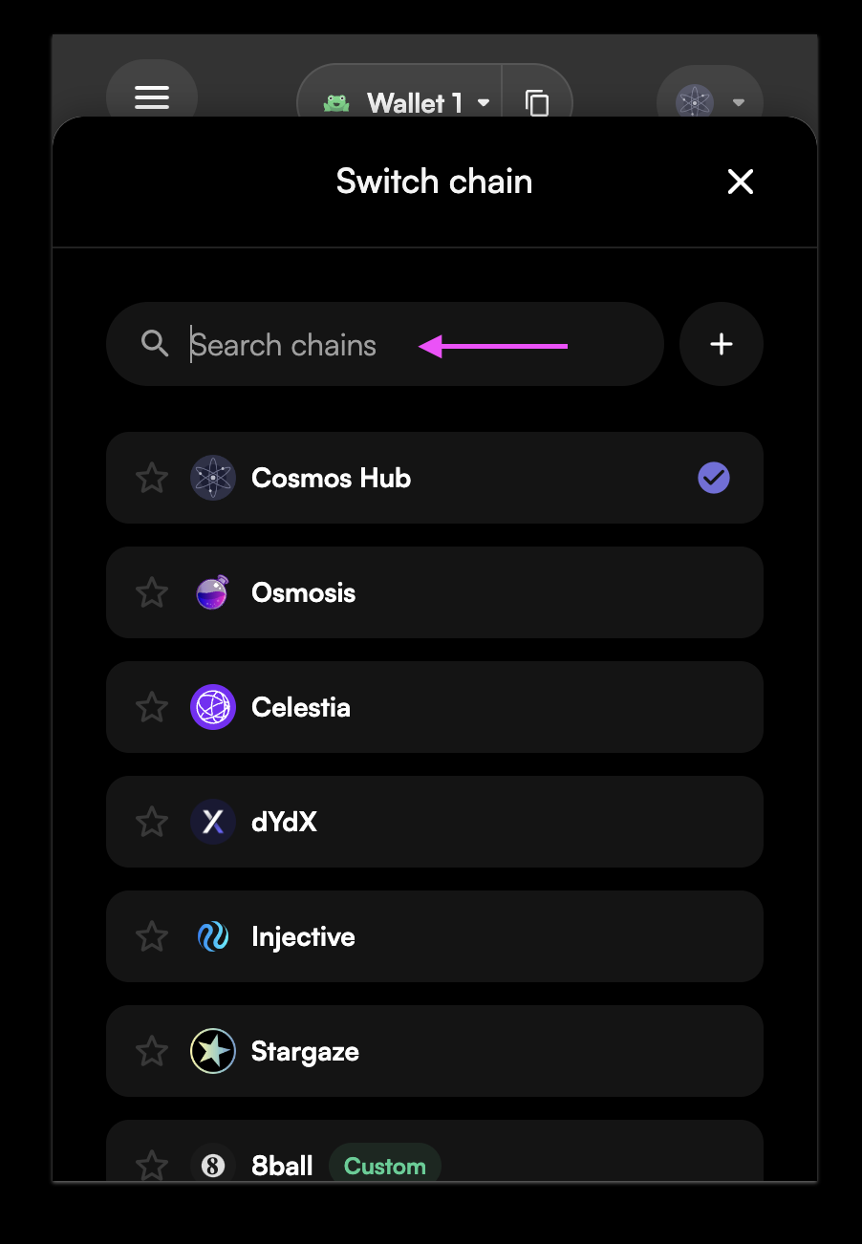The width and height of the screenshot is (862, 1244).
Task: Expand the chain selector dropdown at top right
Action: point(710,101)
